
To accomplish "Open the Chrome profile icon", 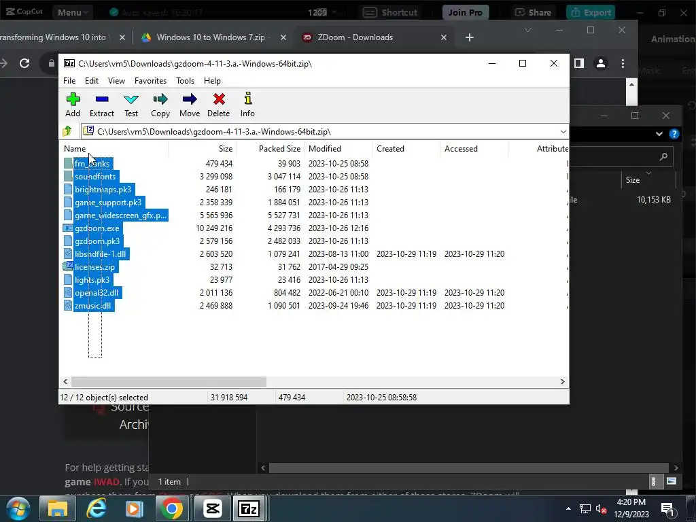I will tap(601, 63).
